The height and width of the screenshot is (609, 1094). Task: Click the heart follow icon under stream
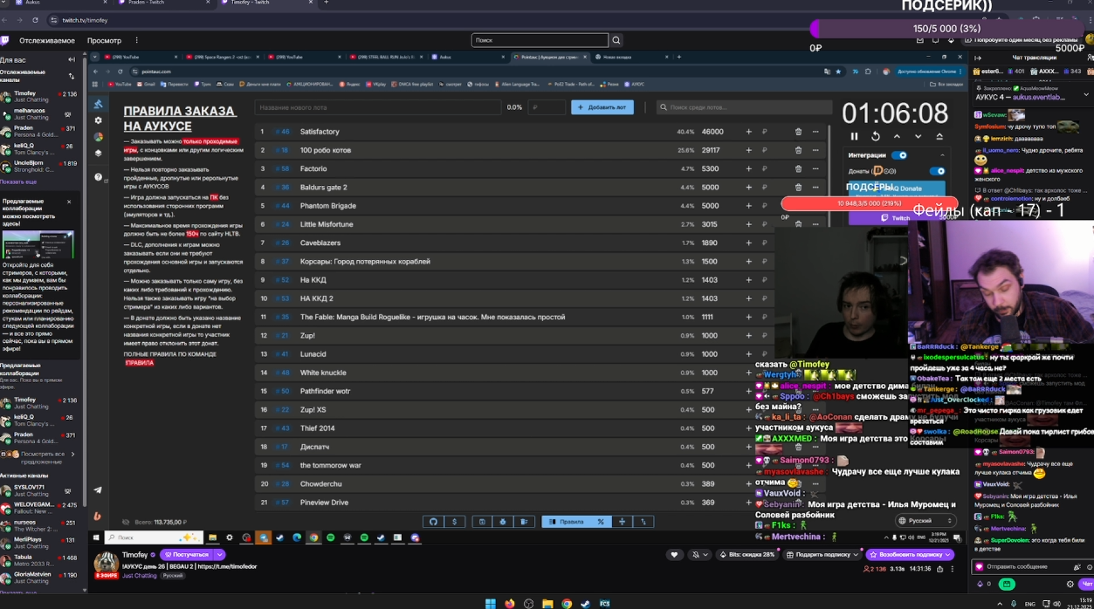pyautogui.click(x=674, y=554)
